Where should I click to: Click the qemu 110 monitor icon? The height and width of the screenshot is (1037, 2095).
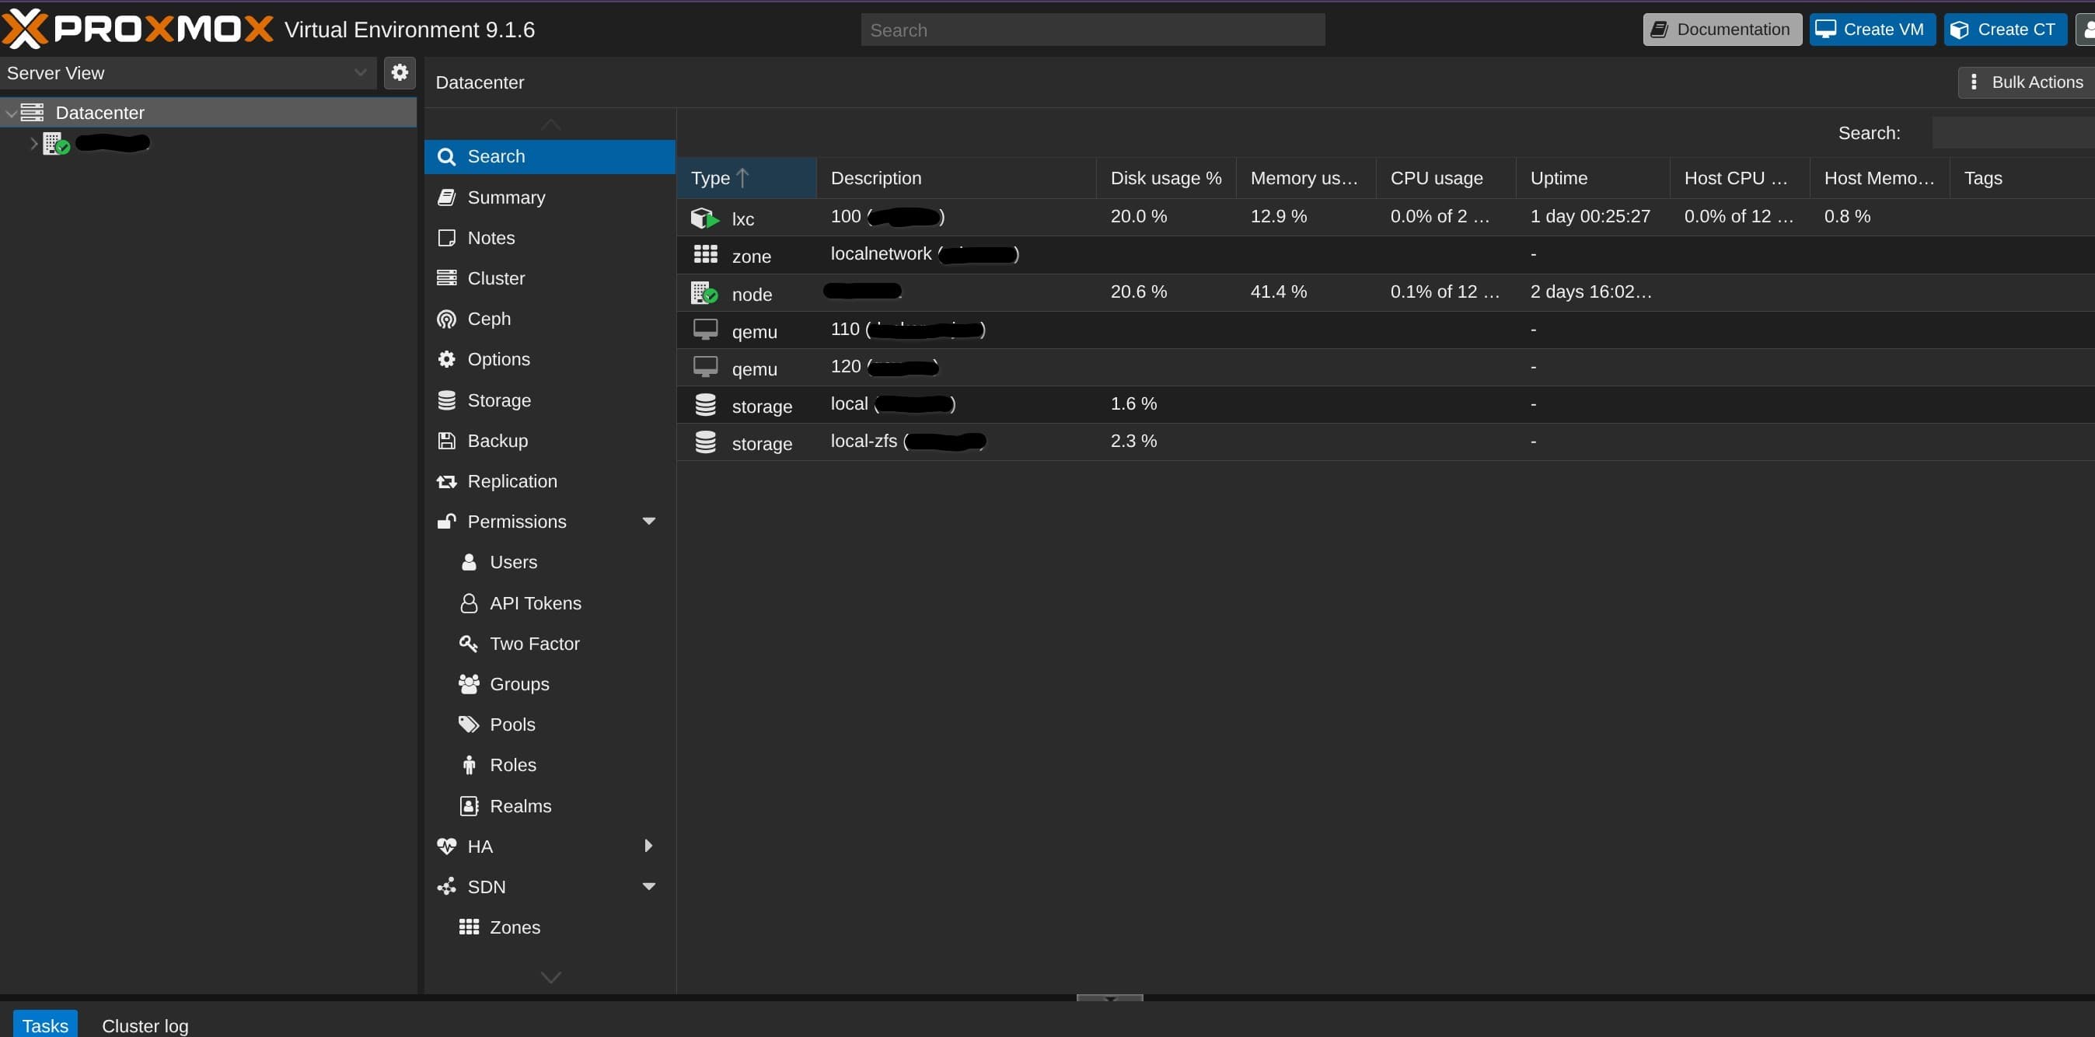pyautogui.click(x=705, y=330)
